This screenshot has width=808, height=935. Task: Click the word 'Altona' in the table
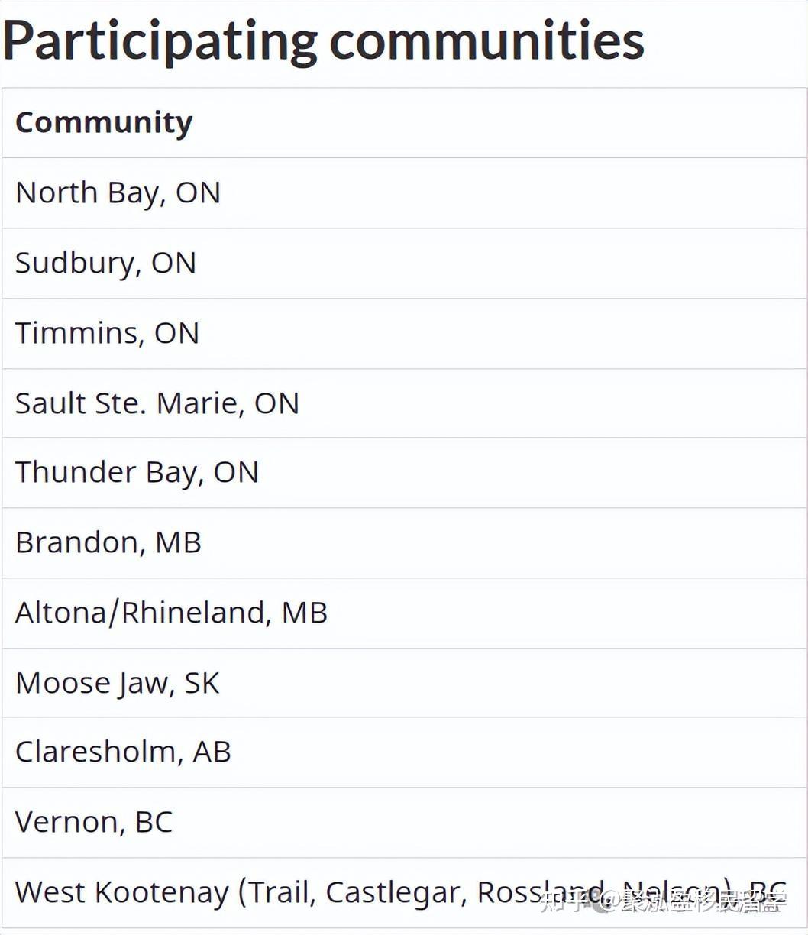[60, 613]
